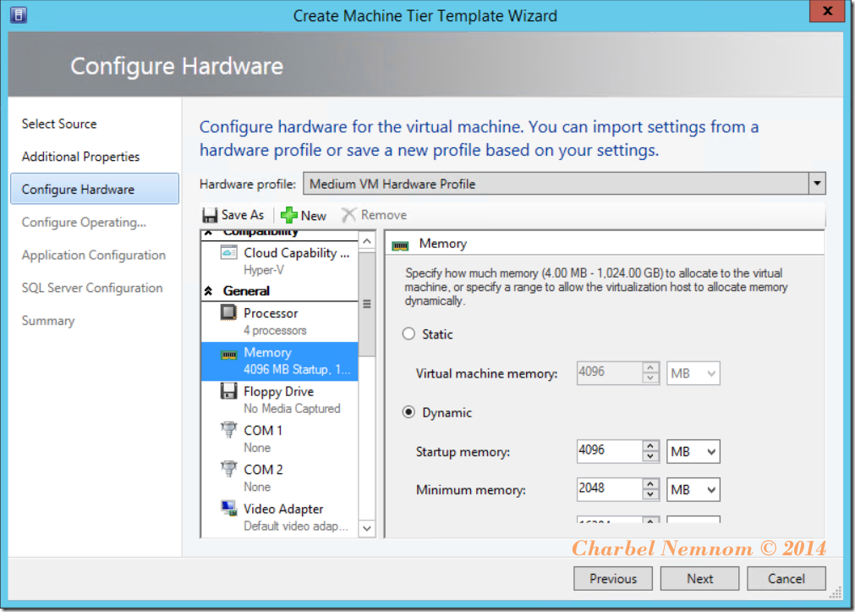Click the COM 2 port icon

(x=229, y=469)
